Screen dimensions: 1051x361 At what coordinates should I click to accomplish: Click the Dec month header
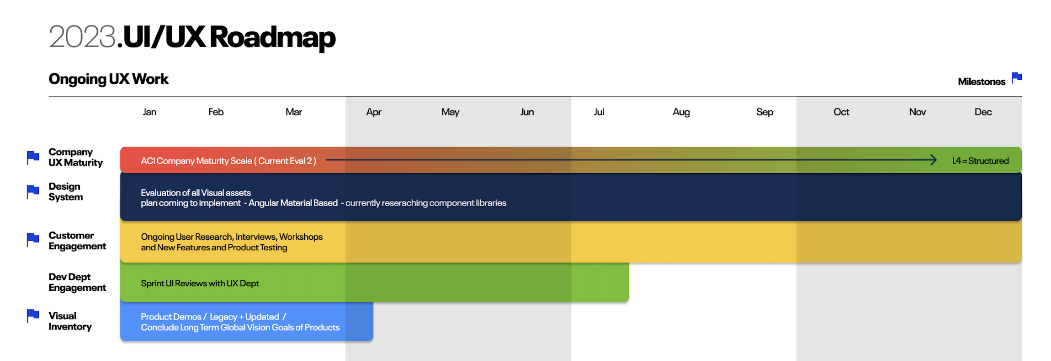click(x=983, y=112)
